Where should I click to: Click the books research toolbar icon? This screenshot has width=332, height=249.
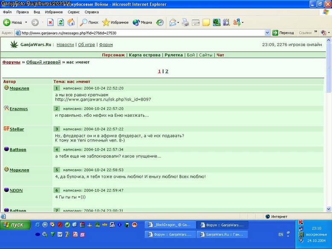(x=226, y=22)
